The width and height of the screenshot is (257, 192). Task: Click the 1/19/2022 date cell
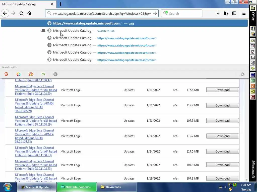(153, 178)
